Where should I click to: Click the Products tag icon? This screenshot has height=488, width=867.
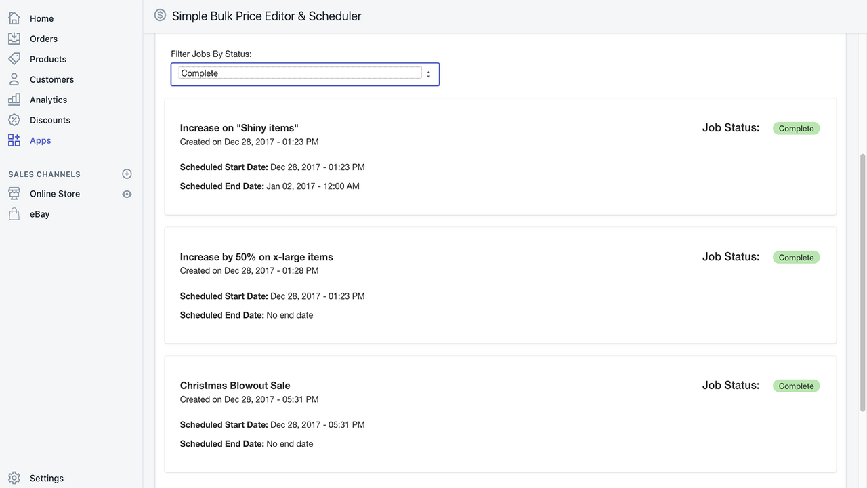coord(14,59)
